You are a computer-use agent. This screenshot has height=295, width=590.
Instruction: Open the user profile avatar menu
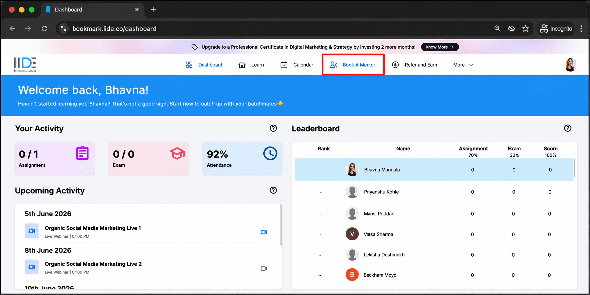[570, 65]
